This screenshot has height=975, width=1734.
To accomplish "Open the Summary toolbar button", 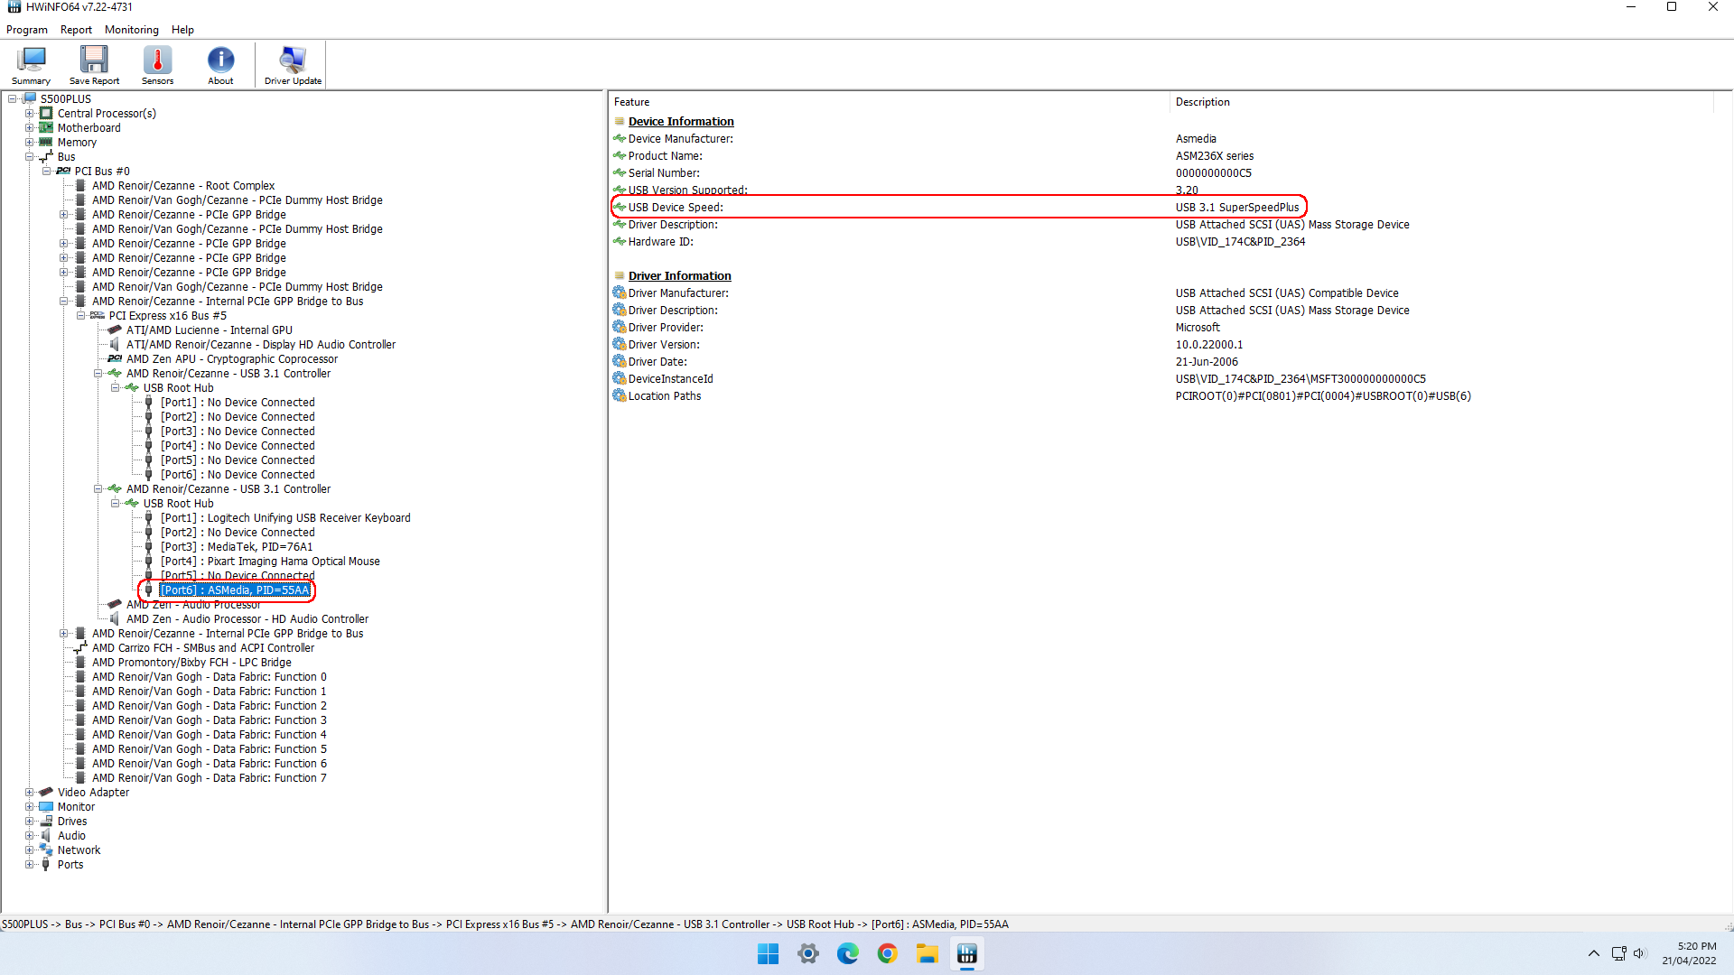I will pos(31,65).
